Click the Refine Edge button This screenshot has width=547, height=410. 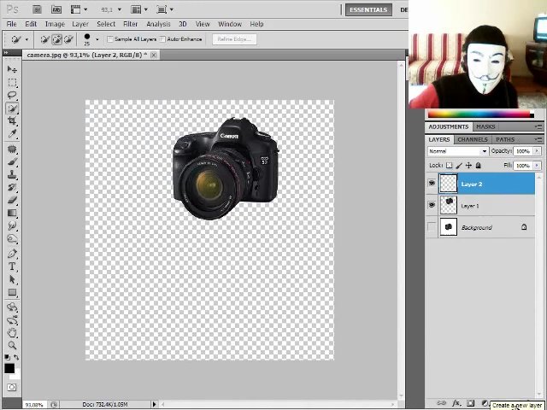click(234, 39)
